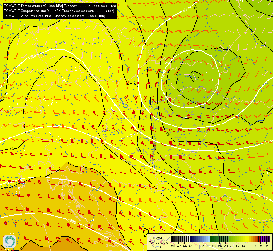273x251 pixels.
Task: Select the ECMWF-E Wind title line
Action: (54, 16)
